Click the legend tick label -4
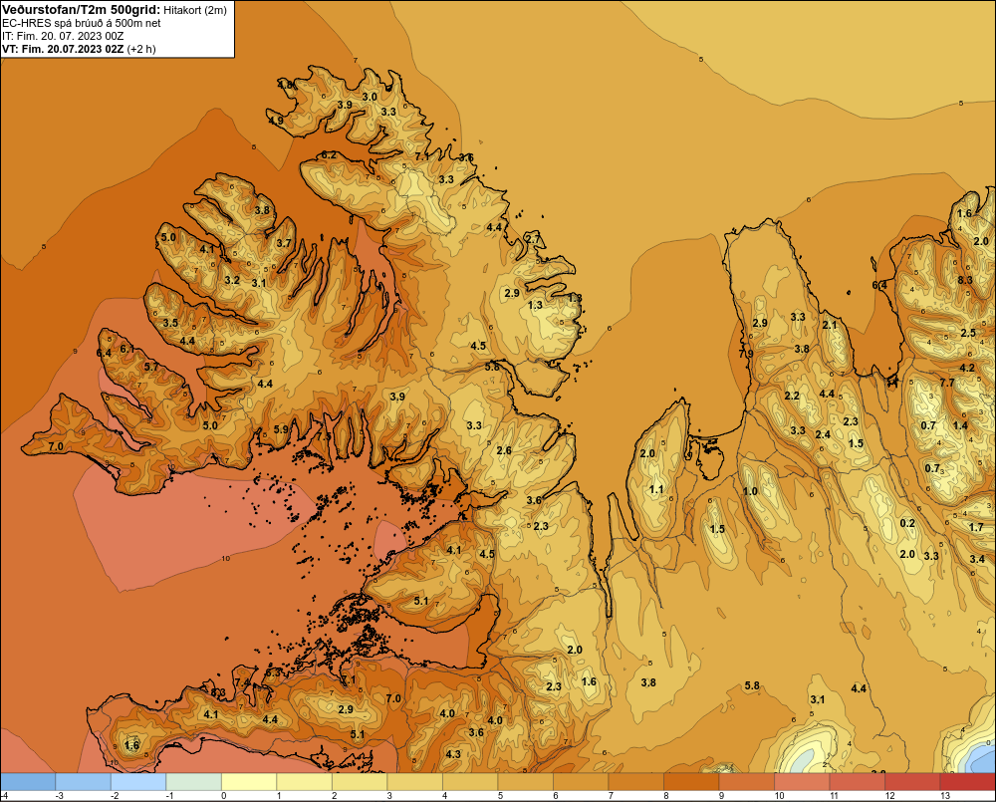The height and width of the screenshot is (802, 996). click(x=4, y=796)
